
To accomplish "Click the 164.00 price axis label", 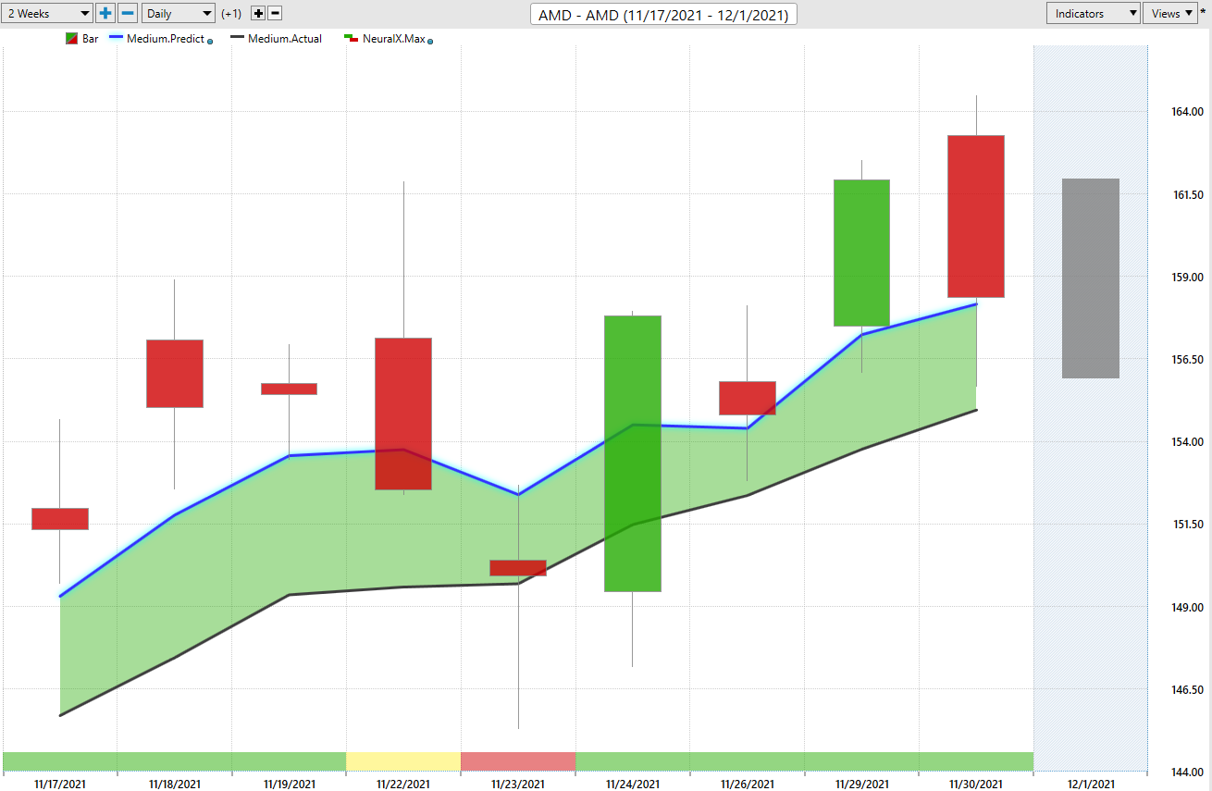I will coord(1187,113).
